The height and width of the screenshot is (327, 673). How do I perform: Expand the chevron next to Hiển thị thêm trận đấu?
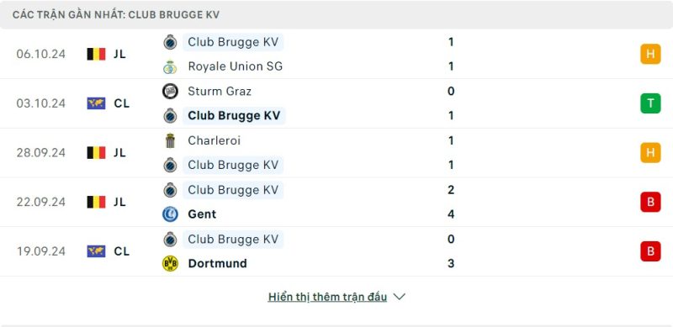[399, 297]
